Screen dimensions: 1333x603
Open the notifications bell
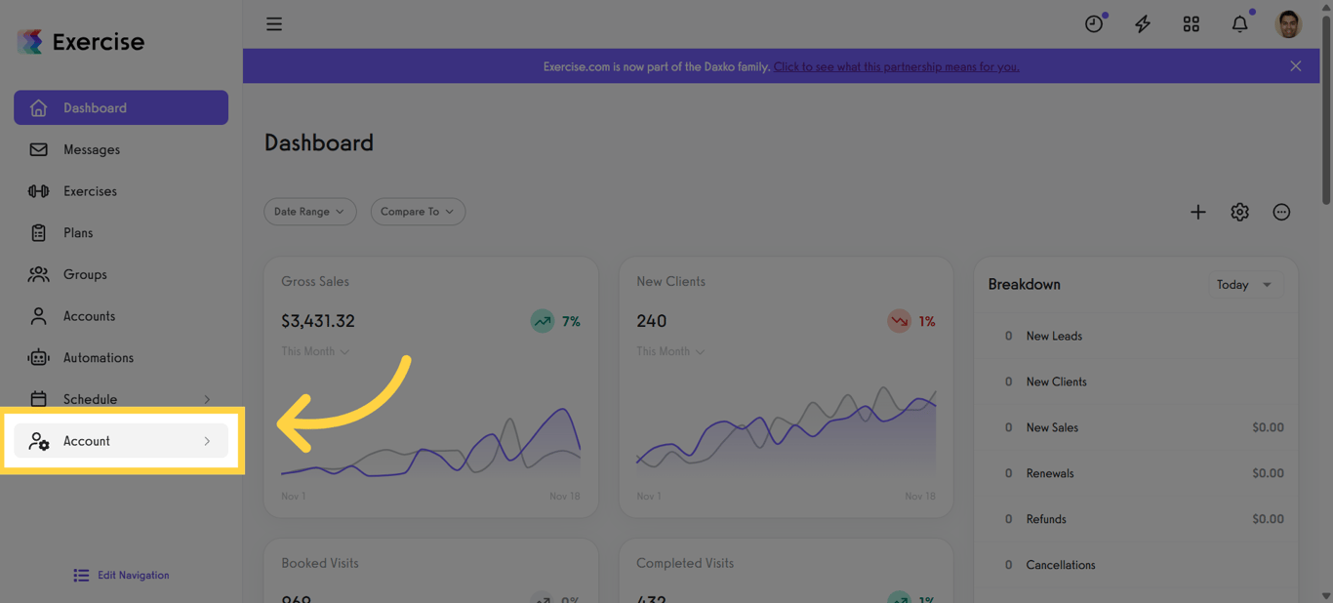coord(1240,24)
